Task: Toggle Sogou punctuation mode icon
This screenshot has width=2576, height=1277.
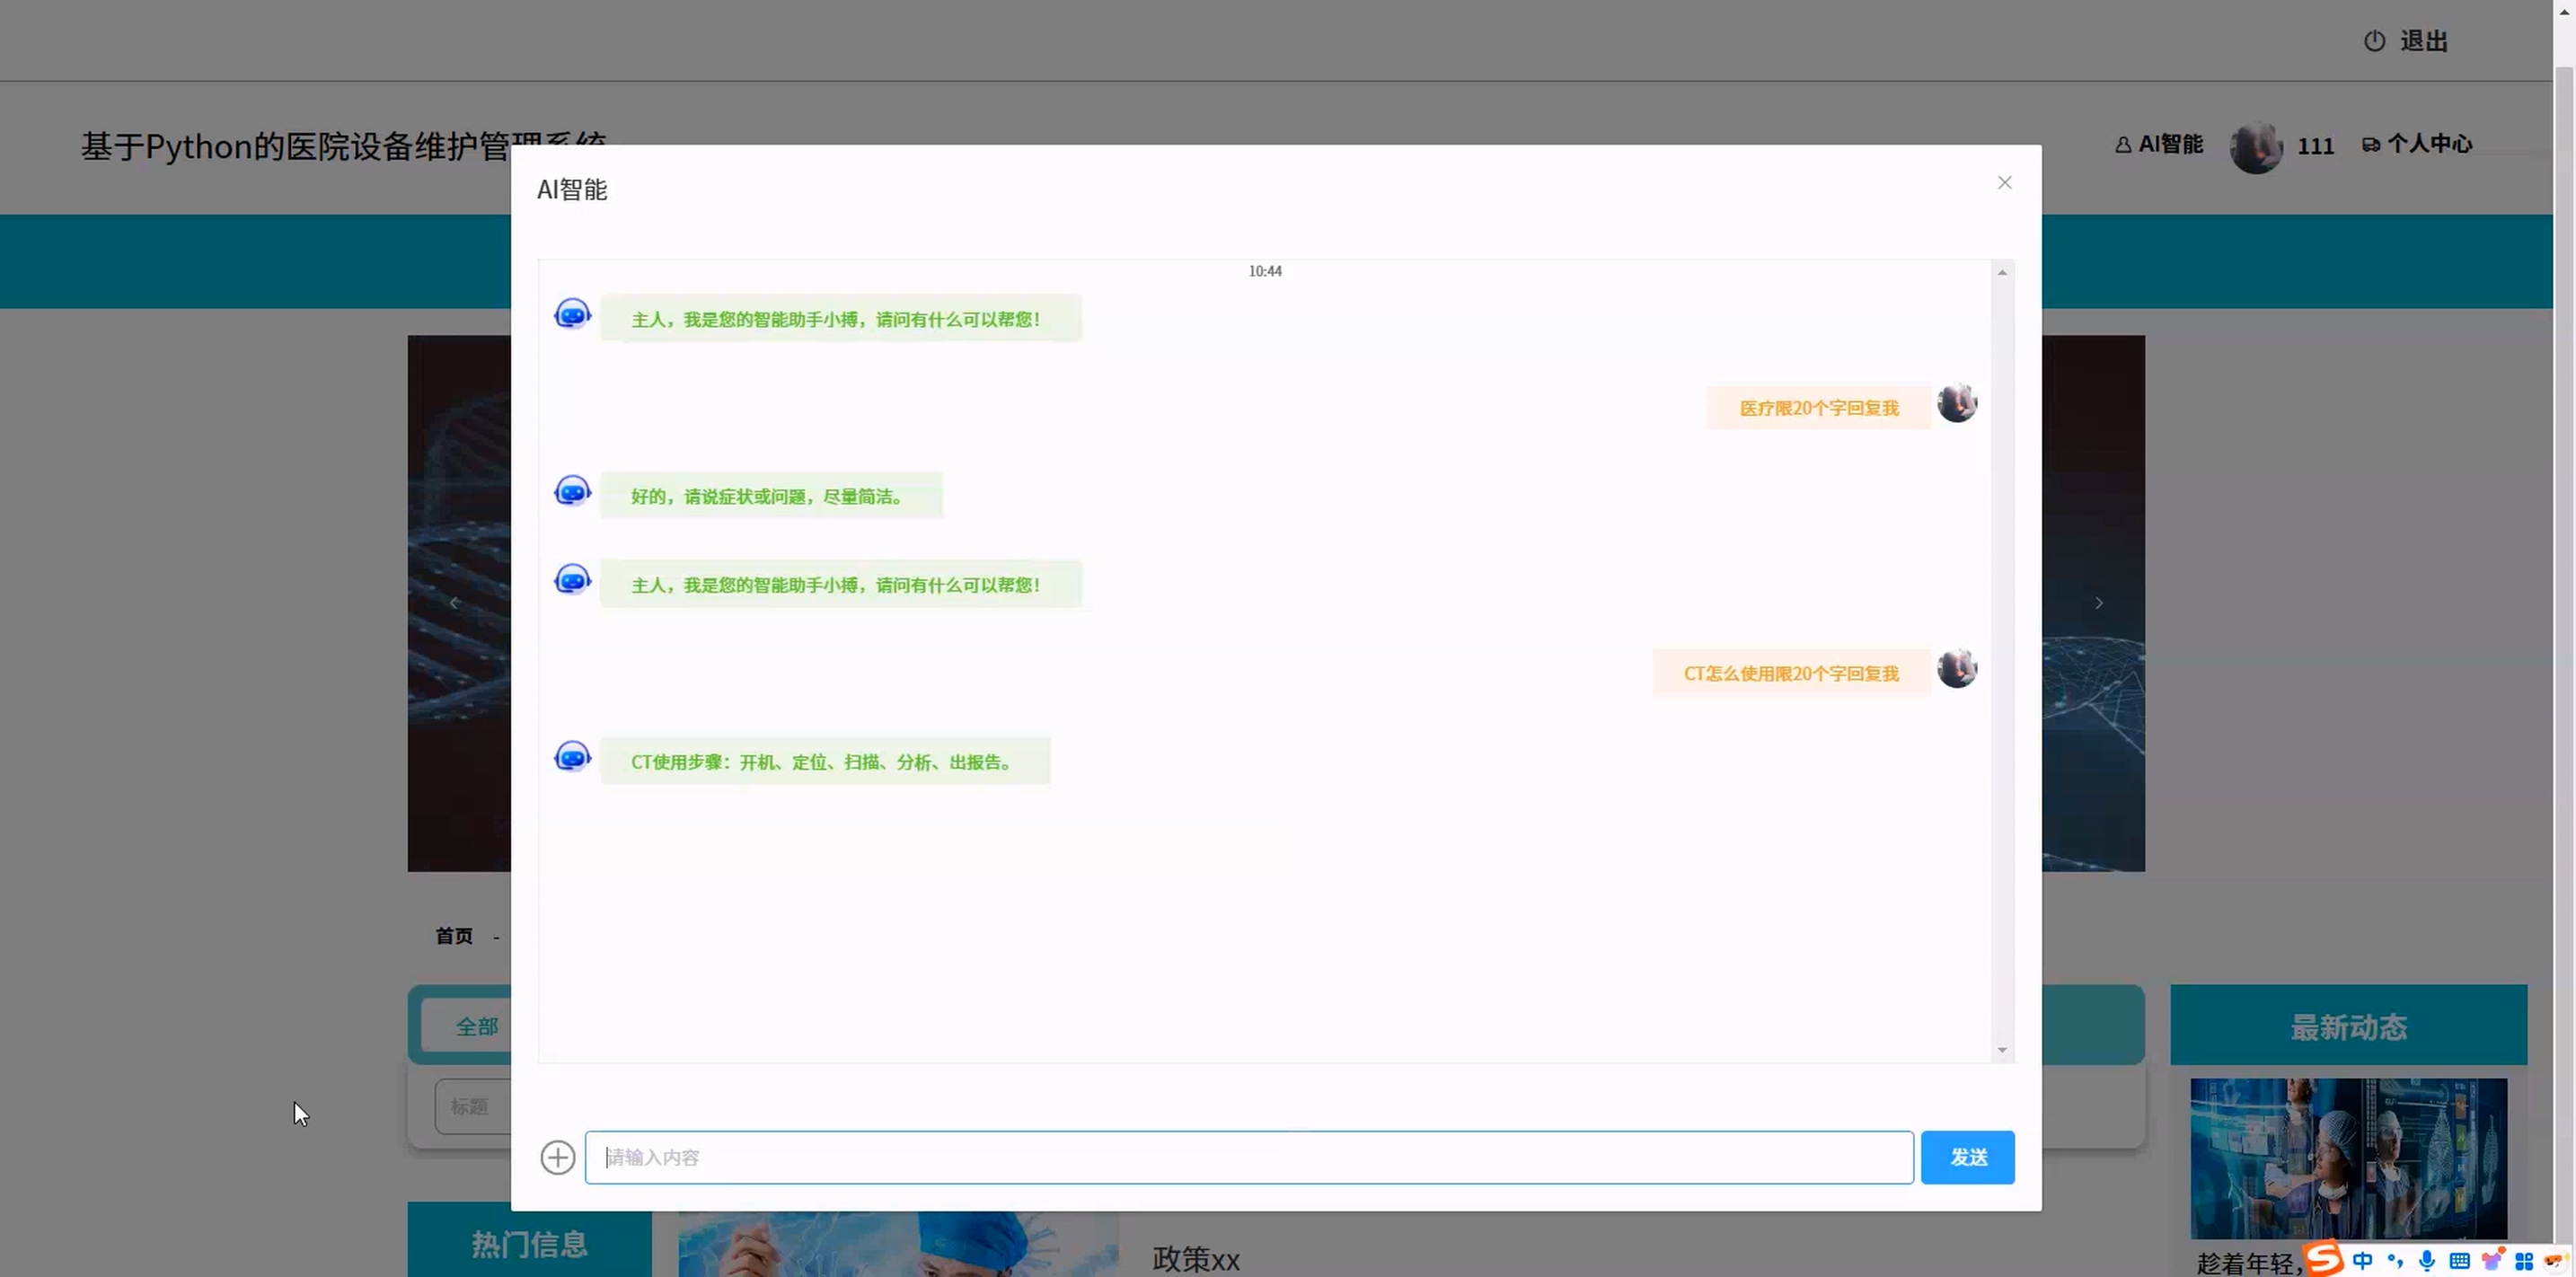Action: click(x=2395, y=1260)
